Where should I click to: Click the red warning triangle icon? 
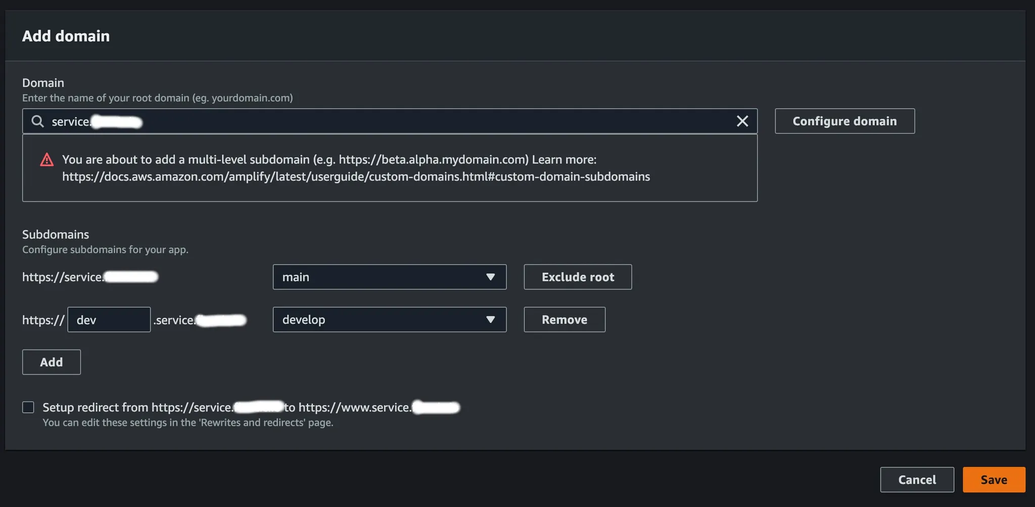(x=47, y=160)
